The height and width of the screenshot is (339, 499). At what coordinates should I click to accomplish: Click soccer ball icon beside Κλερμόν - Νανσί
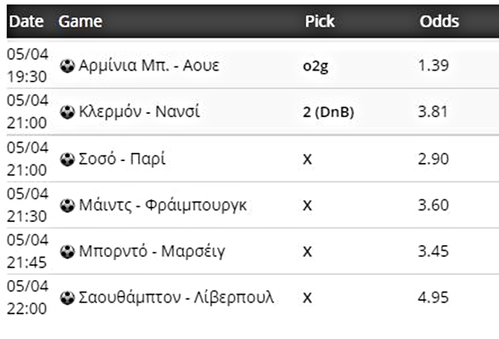pyautogui.click(x=67, y=112)
